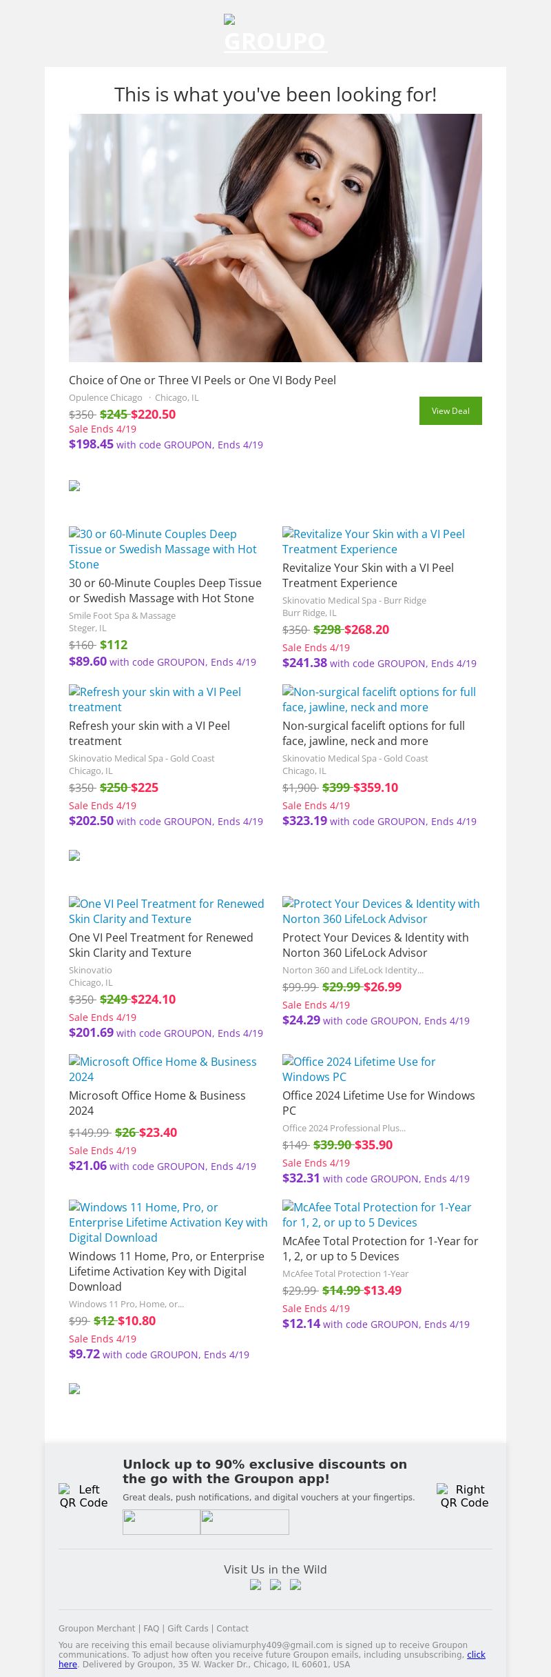
Task: Click the Microsoft Office Home & Business image link
Action: tap(163, 1069)
